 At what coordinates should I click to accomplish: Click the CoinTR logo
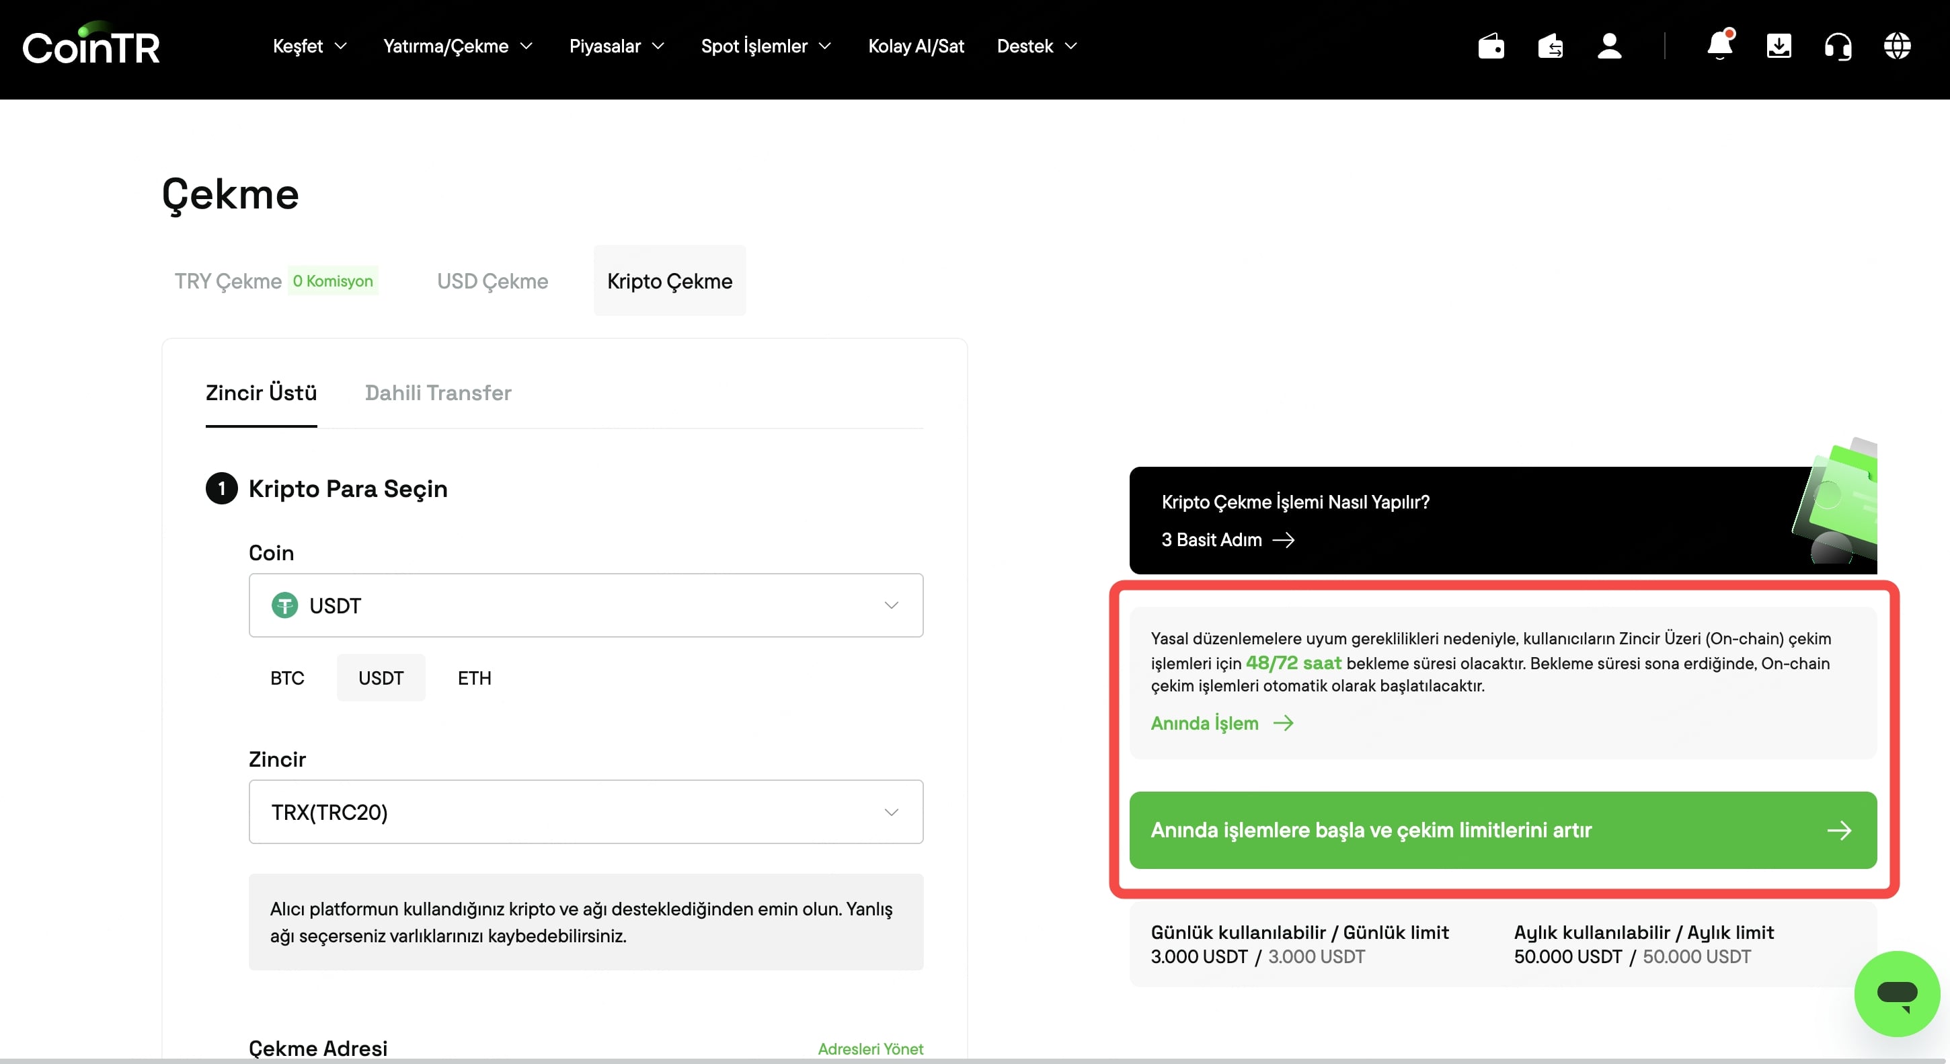[91, 46]
